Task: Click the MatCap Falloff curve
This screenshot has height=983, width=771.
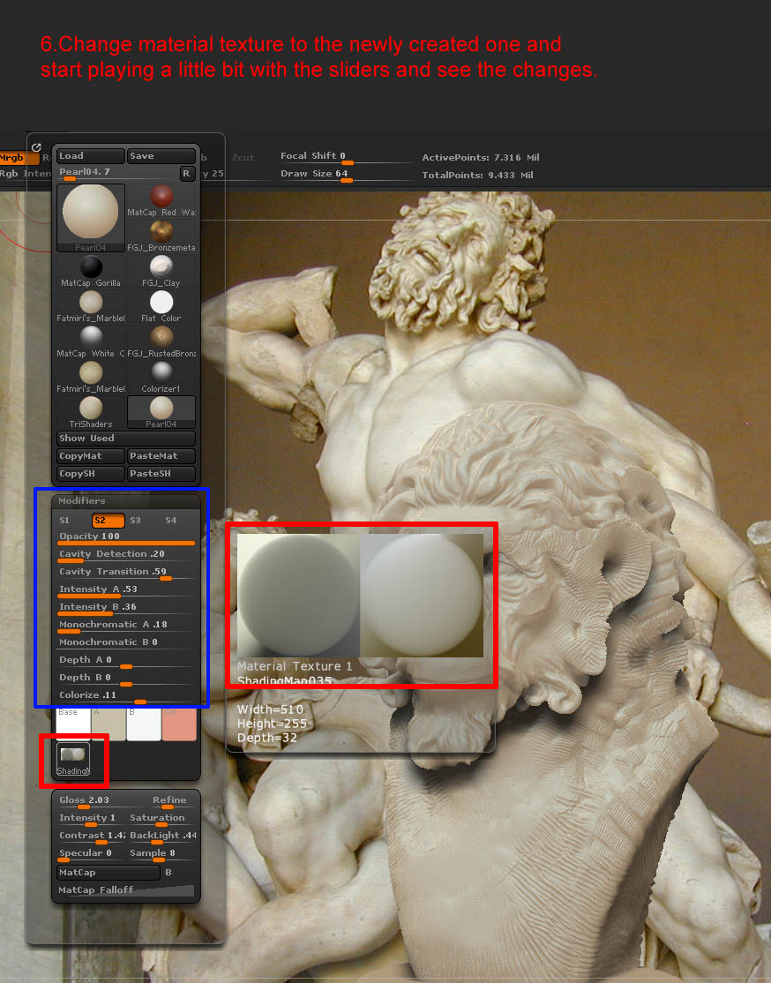Action: (126, 890)
